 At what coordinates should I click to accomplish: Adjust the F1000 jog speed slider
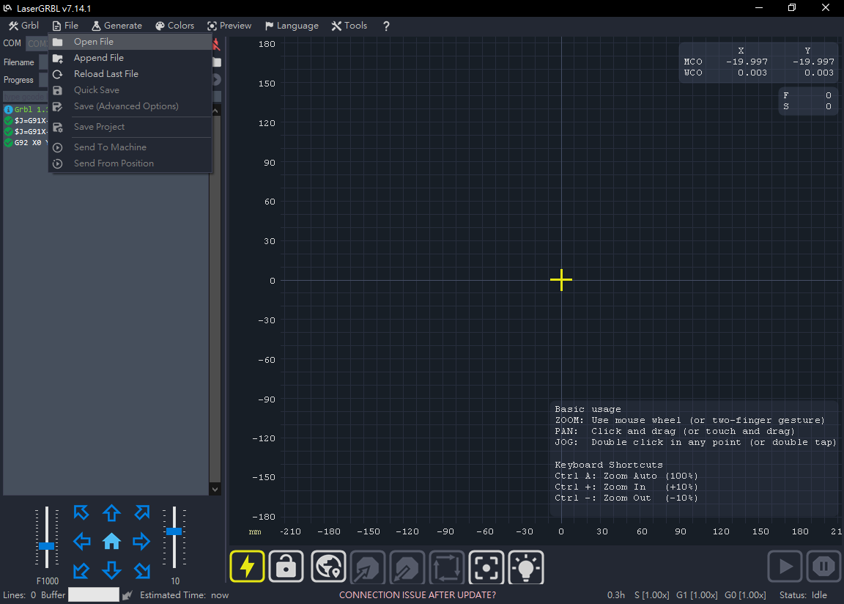[47, 545]
